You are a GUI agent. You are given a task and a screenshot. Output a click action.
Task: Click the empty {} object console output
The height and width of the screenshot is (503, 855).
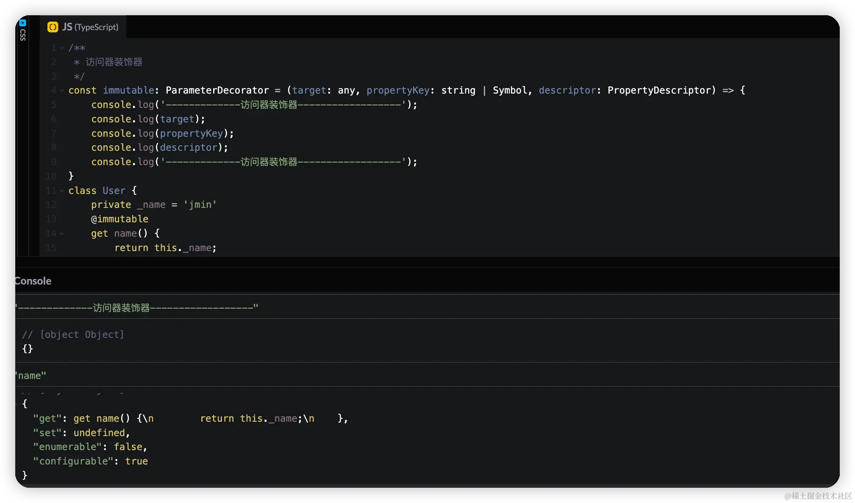[28, 349]
